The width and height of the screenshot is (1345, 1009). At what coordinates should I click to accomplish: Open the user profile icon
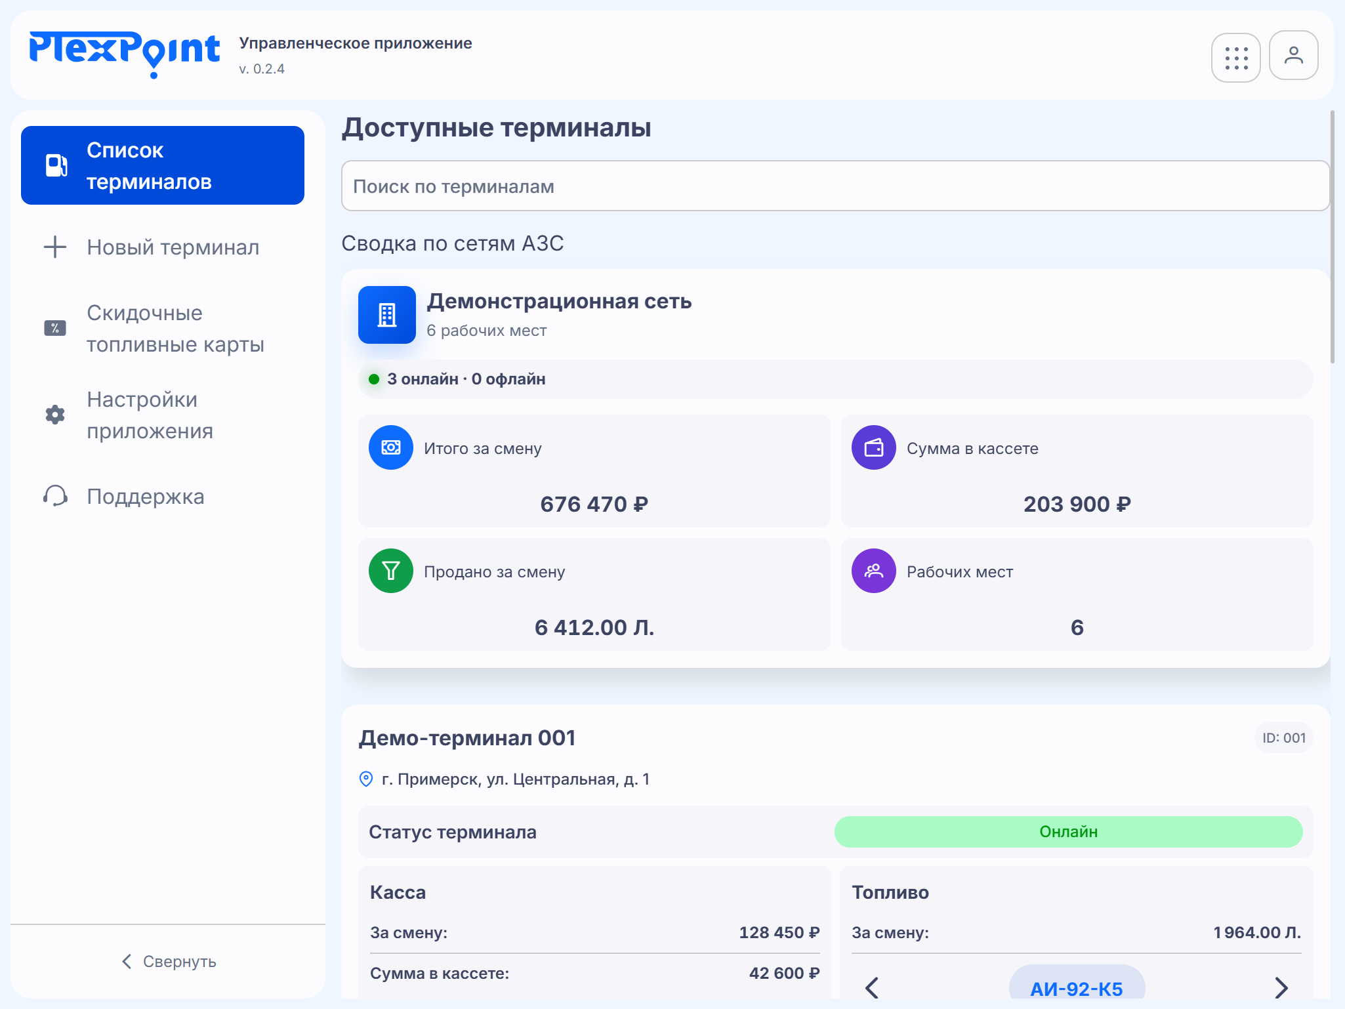pyautogui.click(x=1293, y=55)
